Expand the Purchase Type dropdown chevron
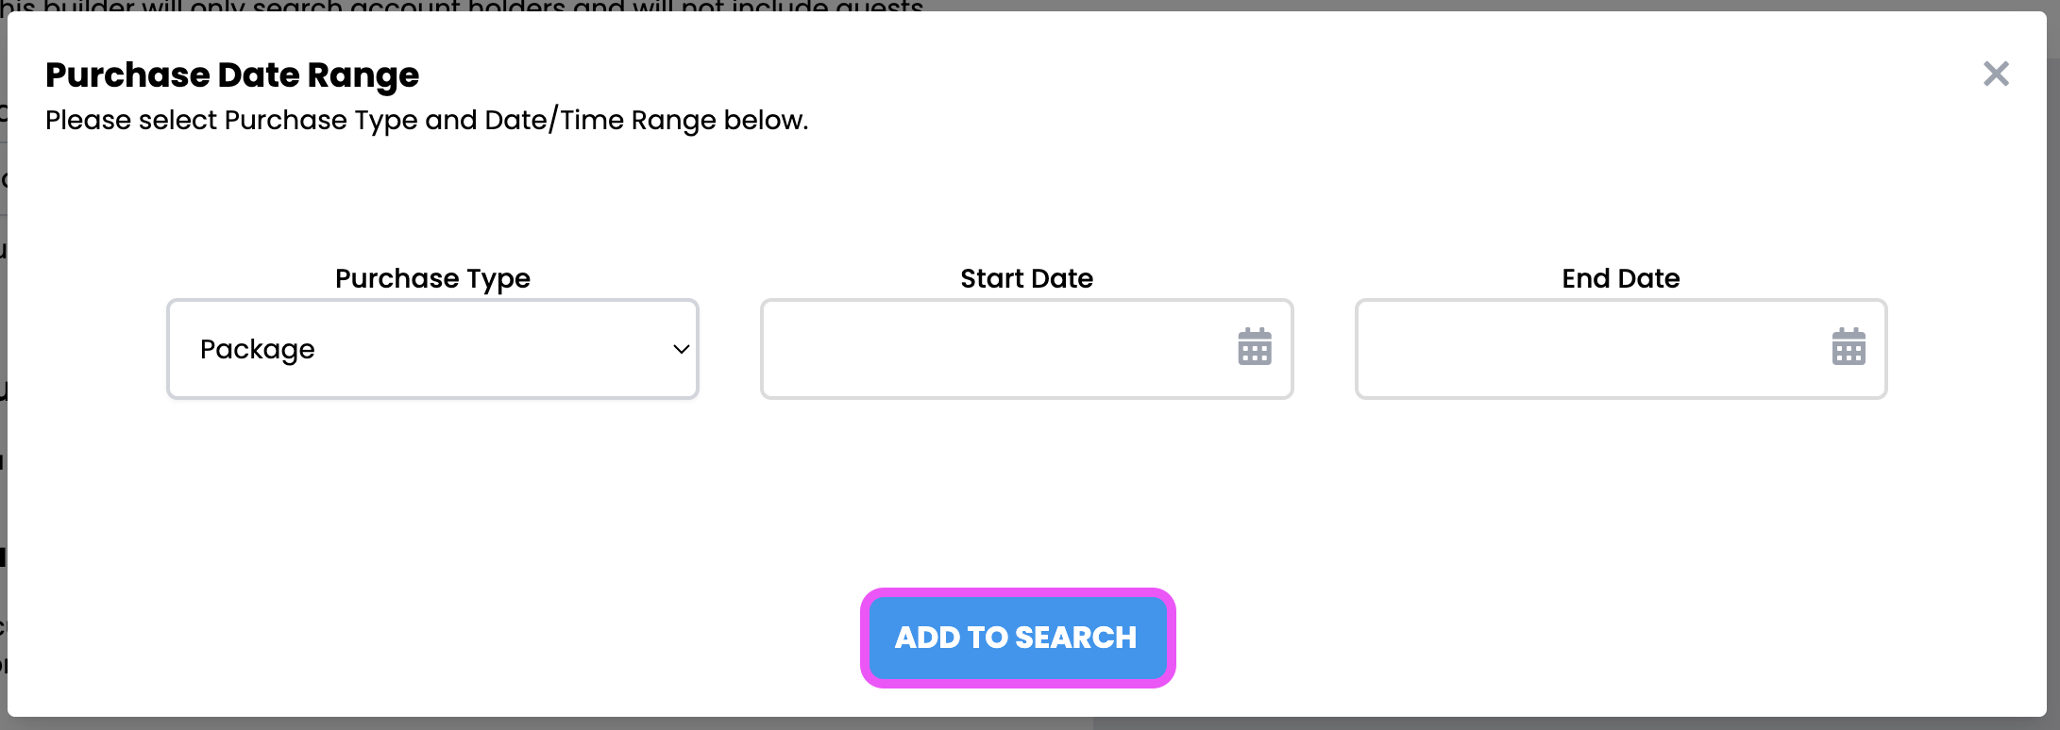 [681, 349]
